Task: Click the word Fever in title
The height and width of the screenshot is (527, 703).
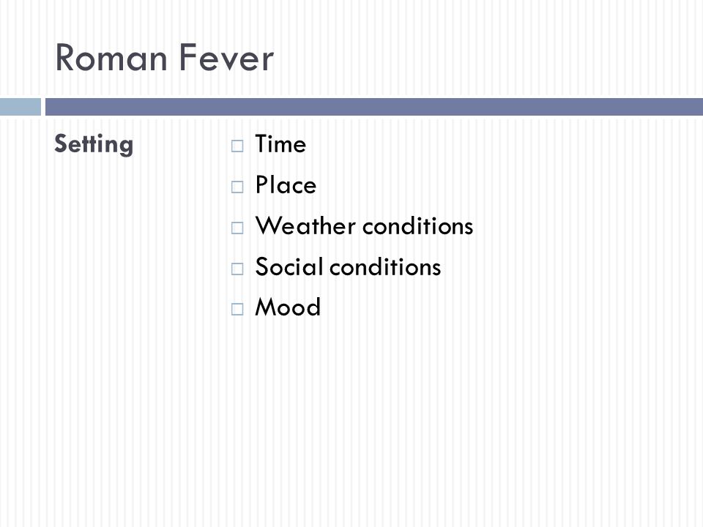Action: (226, 58)
